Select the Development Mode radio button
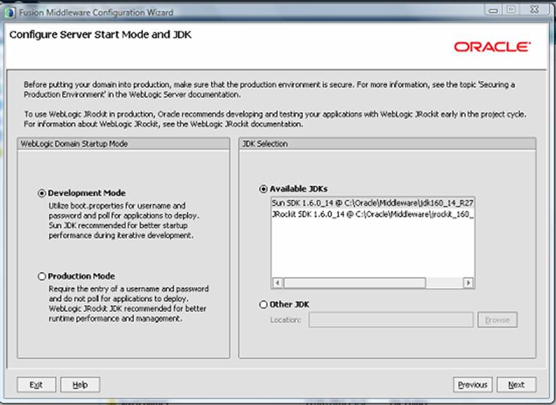The image size is (556, 405). point(42,193)
